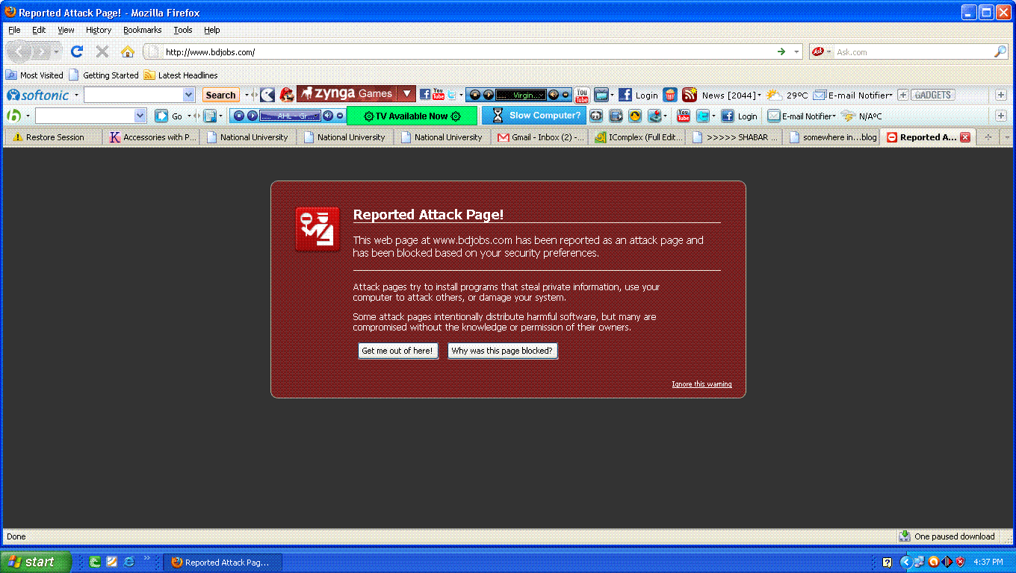Click Why was this page blocked? button
This screenshot has height=573, width=1016.
pyautogui.click(x=502, y=351)
